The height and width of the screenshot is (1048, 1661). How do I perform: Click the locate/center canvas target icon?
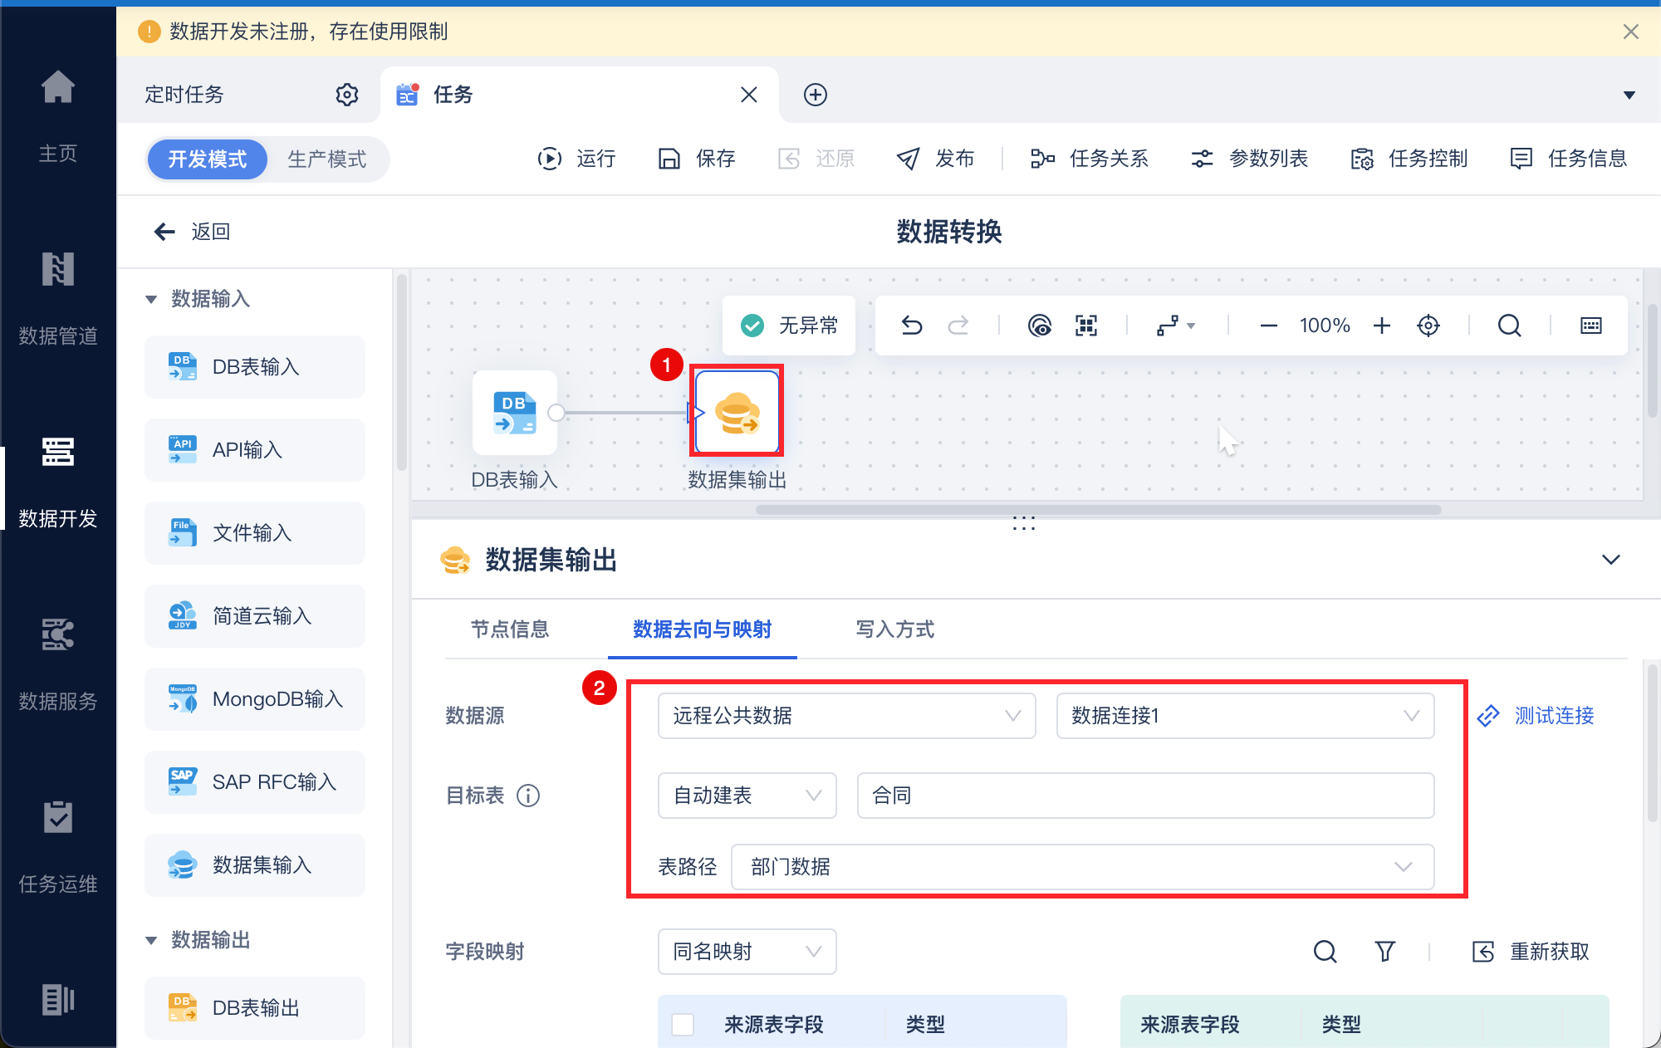coord(1428,326)
